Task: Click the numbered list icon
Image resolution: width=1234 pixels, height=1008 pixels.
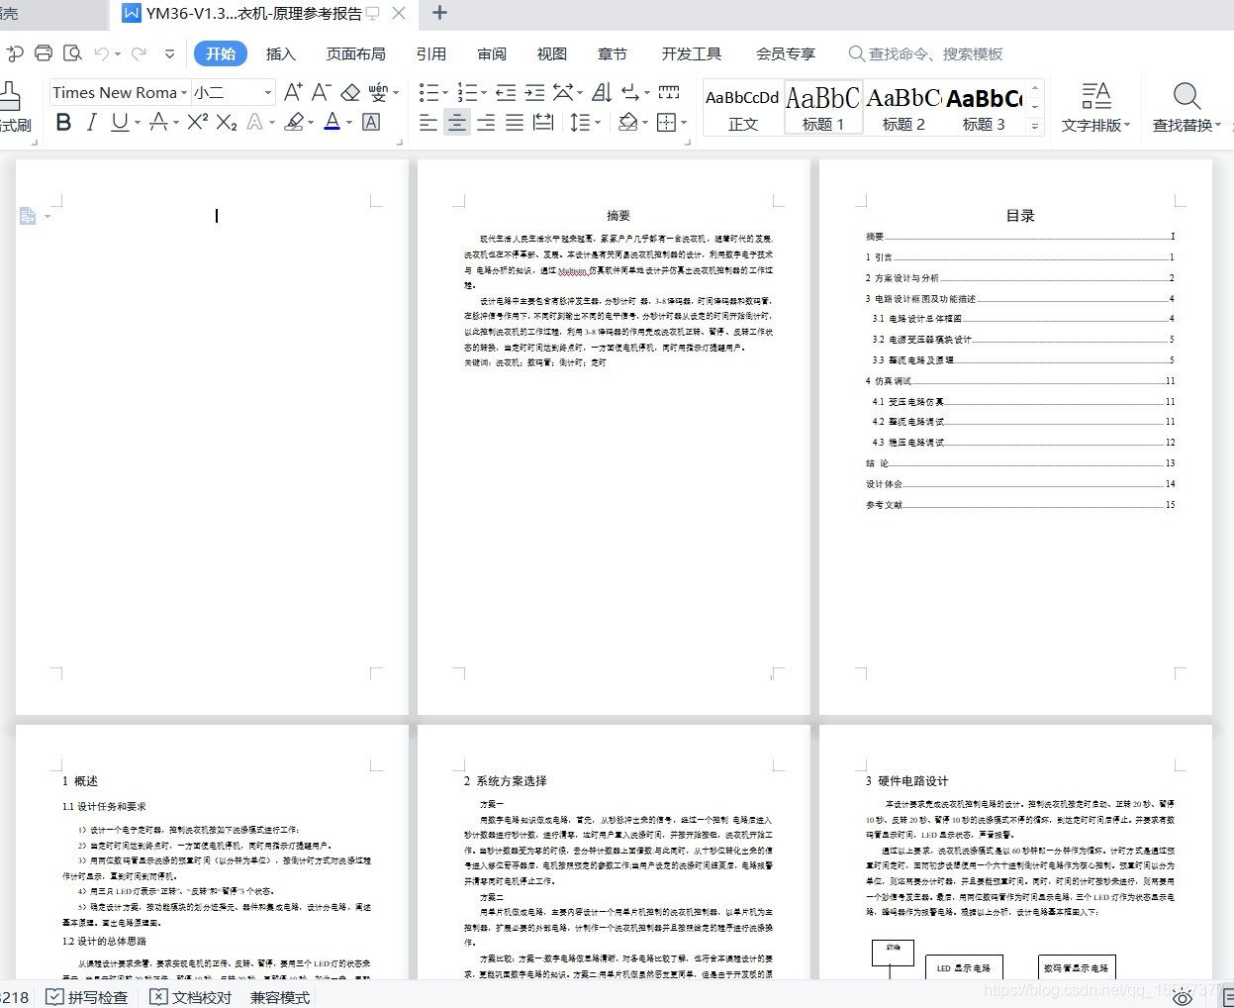Action: 468,92
